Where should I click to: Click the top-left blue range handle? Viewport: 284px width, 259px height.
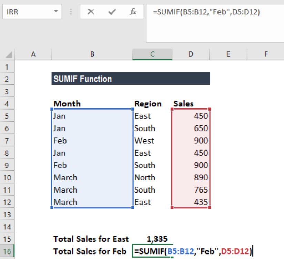point(52,109)
